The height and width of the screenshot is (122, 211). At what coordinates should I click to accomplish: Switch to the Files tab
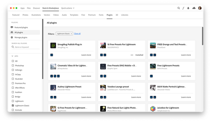click(29, 8)
